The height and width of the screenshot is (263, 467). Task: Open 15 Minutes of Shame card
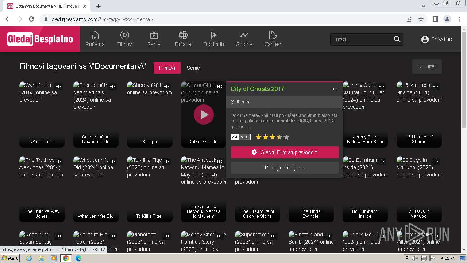pos(419,114)
